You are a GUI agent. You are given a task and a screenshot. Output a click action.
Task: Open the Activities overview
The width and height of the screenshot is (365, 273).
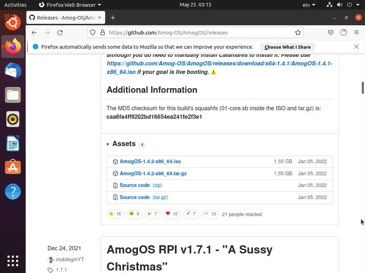click(x=15, y=5)
